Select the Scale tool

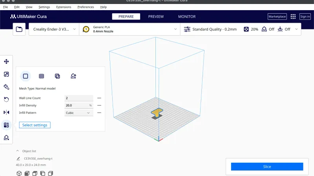[x=6, y=74]
